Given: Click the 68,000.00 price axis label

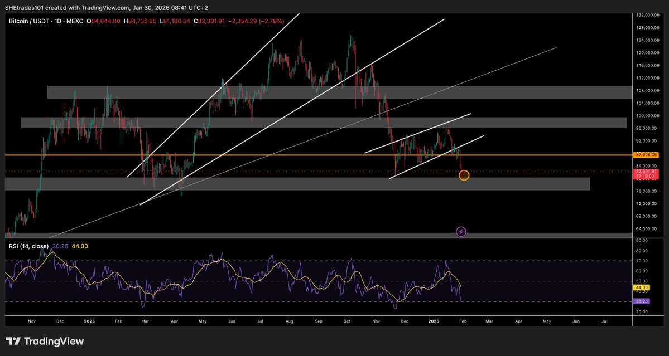Looking at the screenshot, I should pos(647,216).
